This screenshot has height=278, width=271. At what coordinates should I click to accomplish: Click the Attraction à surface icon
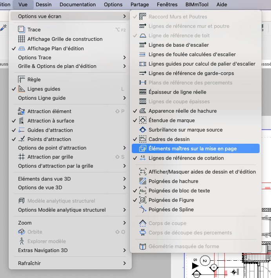click(x=22, y=121)
